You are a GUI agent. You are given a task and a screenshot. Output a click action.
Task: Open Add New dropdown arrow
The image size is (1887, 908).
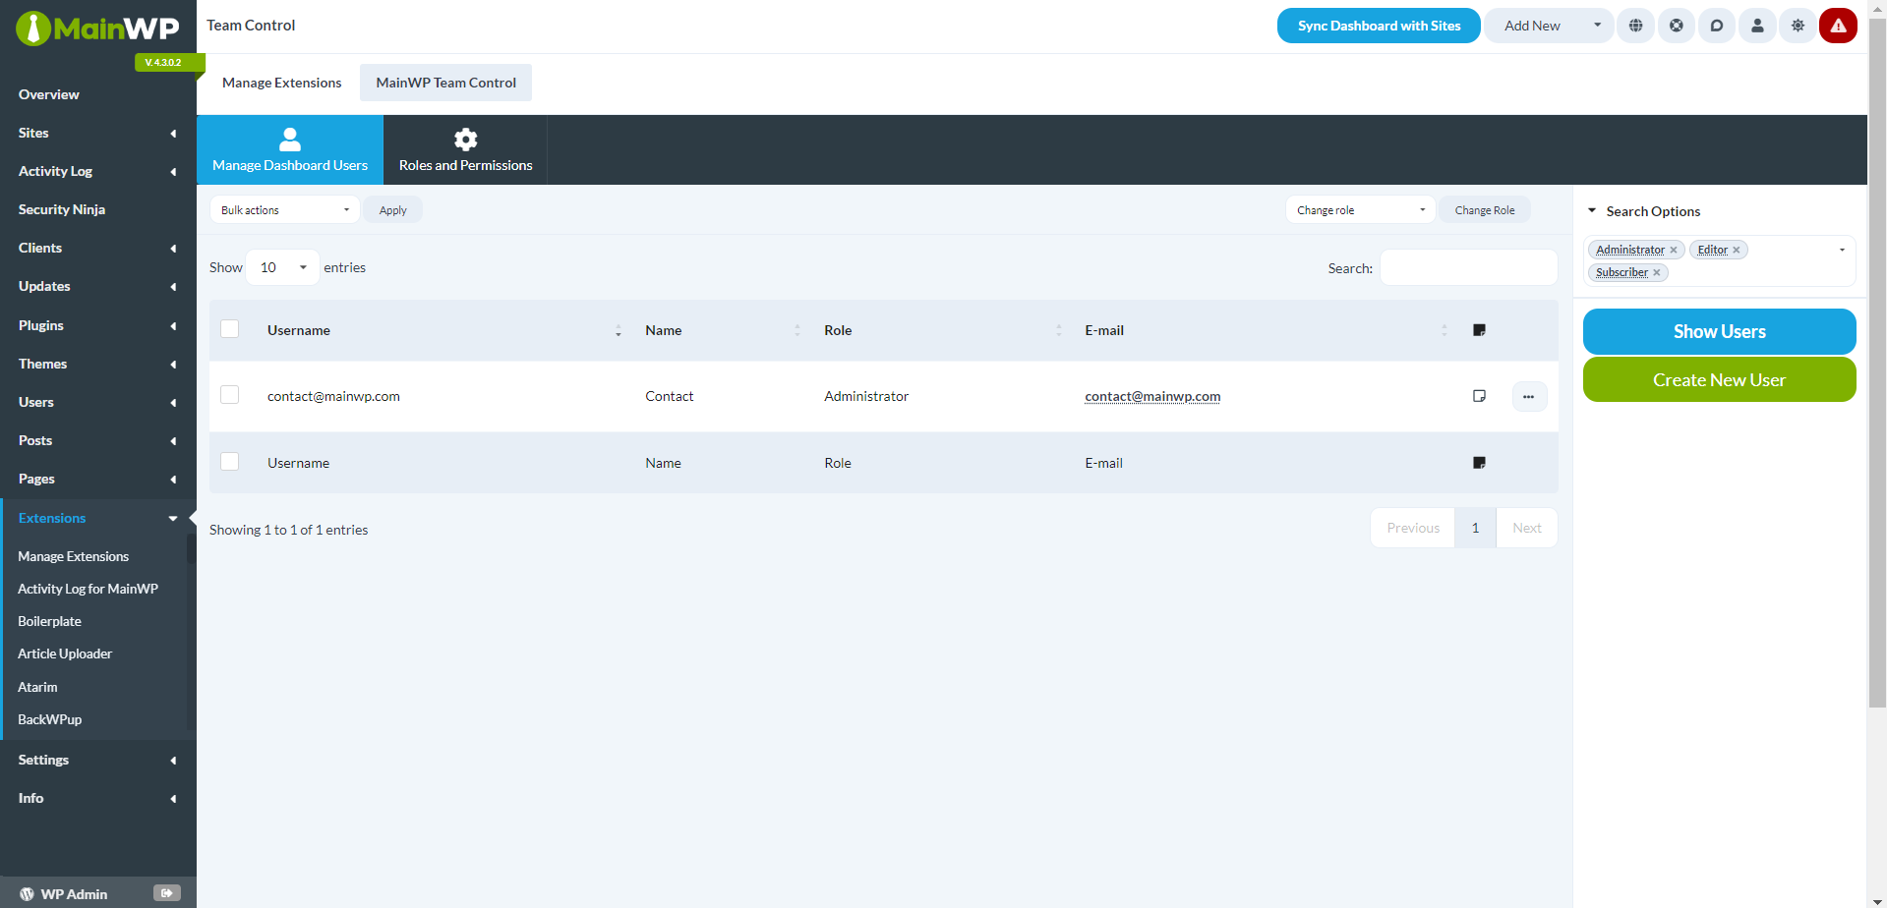[1597, 26]
